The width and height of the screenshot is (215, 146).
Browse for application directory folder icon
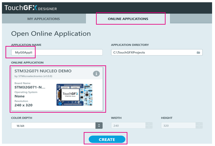tap(198, 52)
